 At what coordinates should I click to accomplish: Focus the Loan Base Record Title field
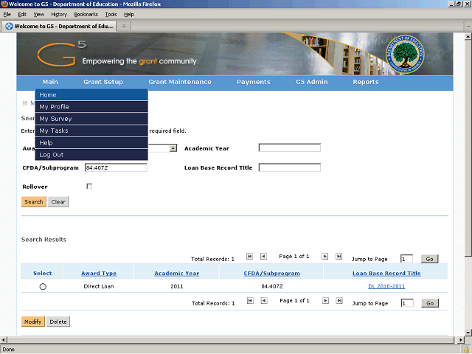[x=290, y=167]
